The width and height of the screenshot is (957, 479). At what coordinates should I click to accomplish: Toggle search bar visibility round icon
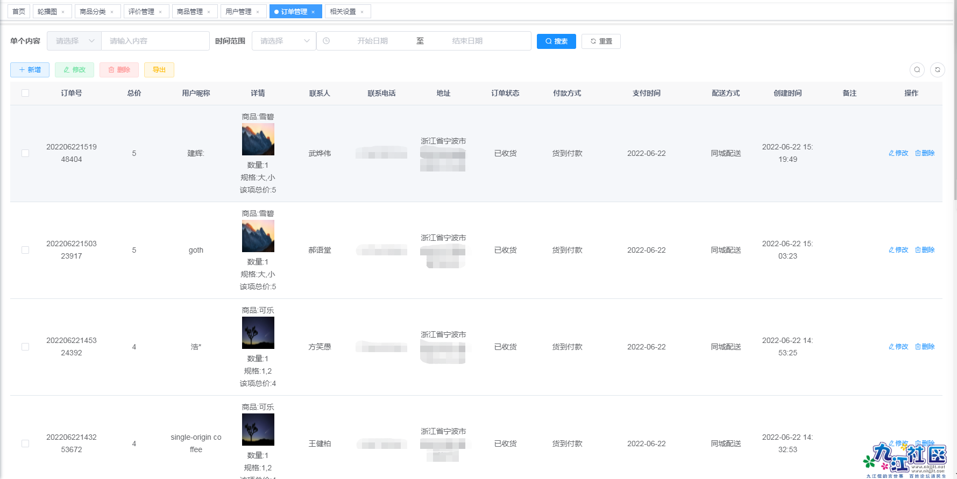tap(917, 70)
